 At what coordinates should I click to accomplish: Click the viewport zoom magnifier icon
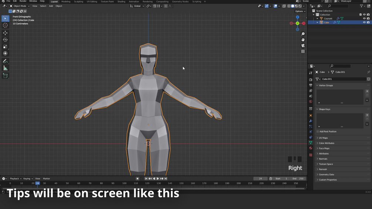[303, 34]
